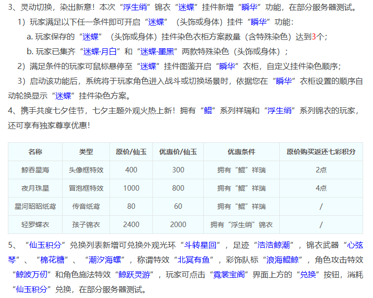The width and height of the screenshot is (373, 298).
Task: Click the 优惠条件 column header
Action: pos(241,152)
